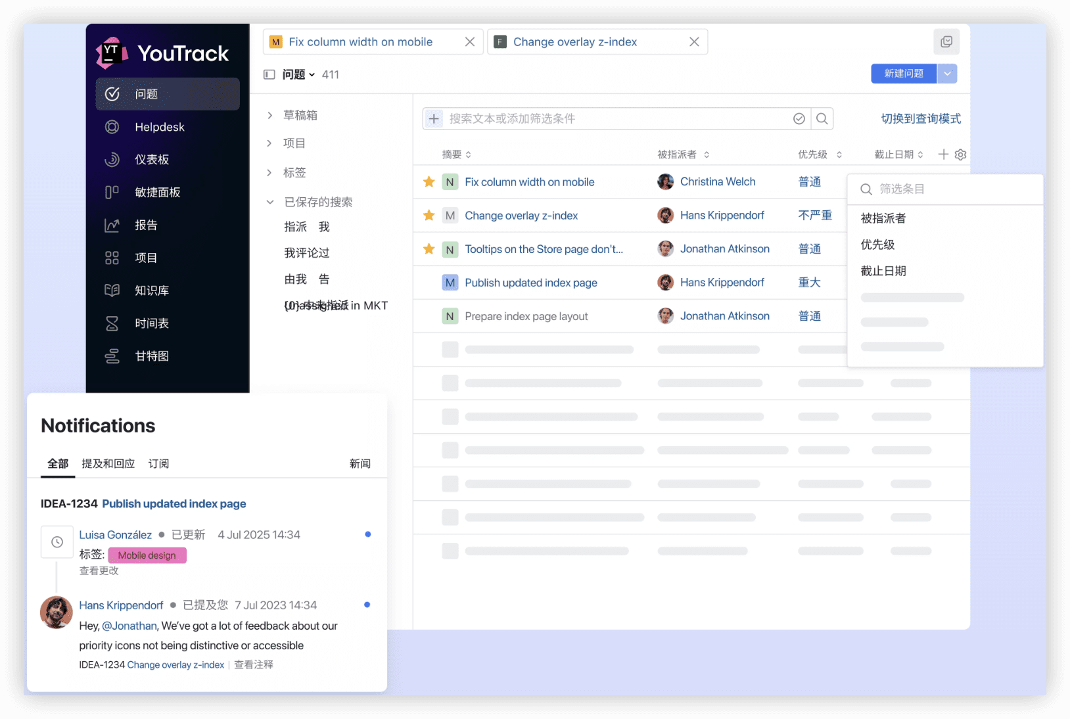The height and width of the screenshot is (719, 1070).
Task: Unstar the Change overlay z-index issue
Action: pos(429,215)
